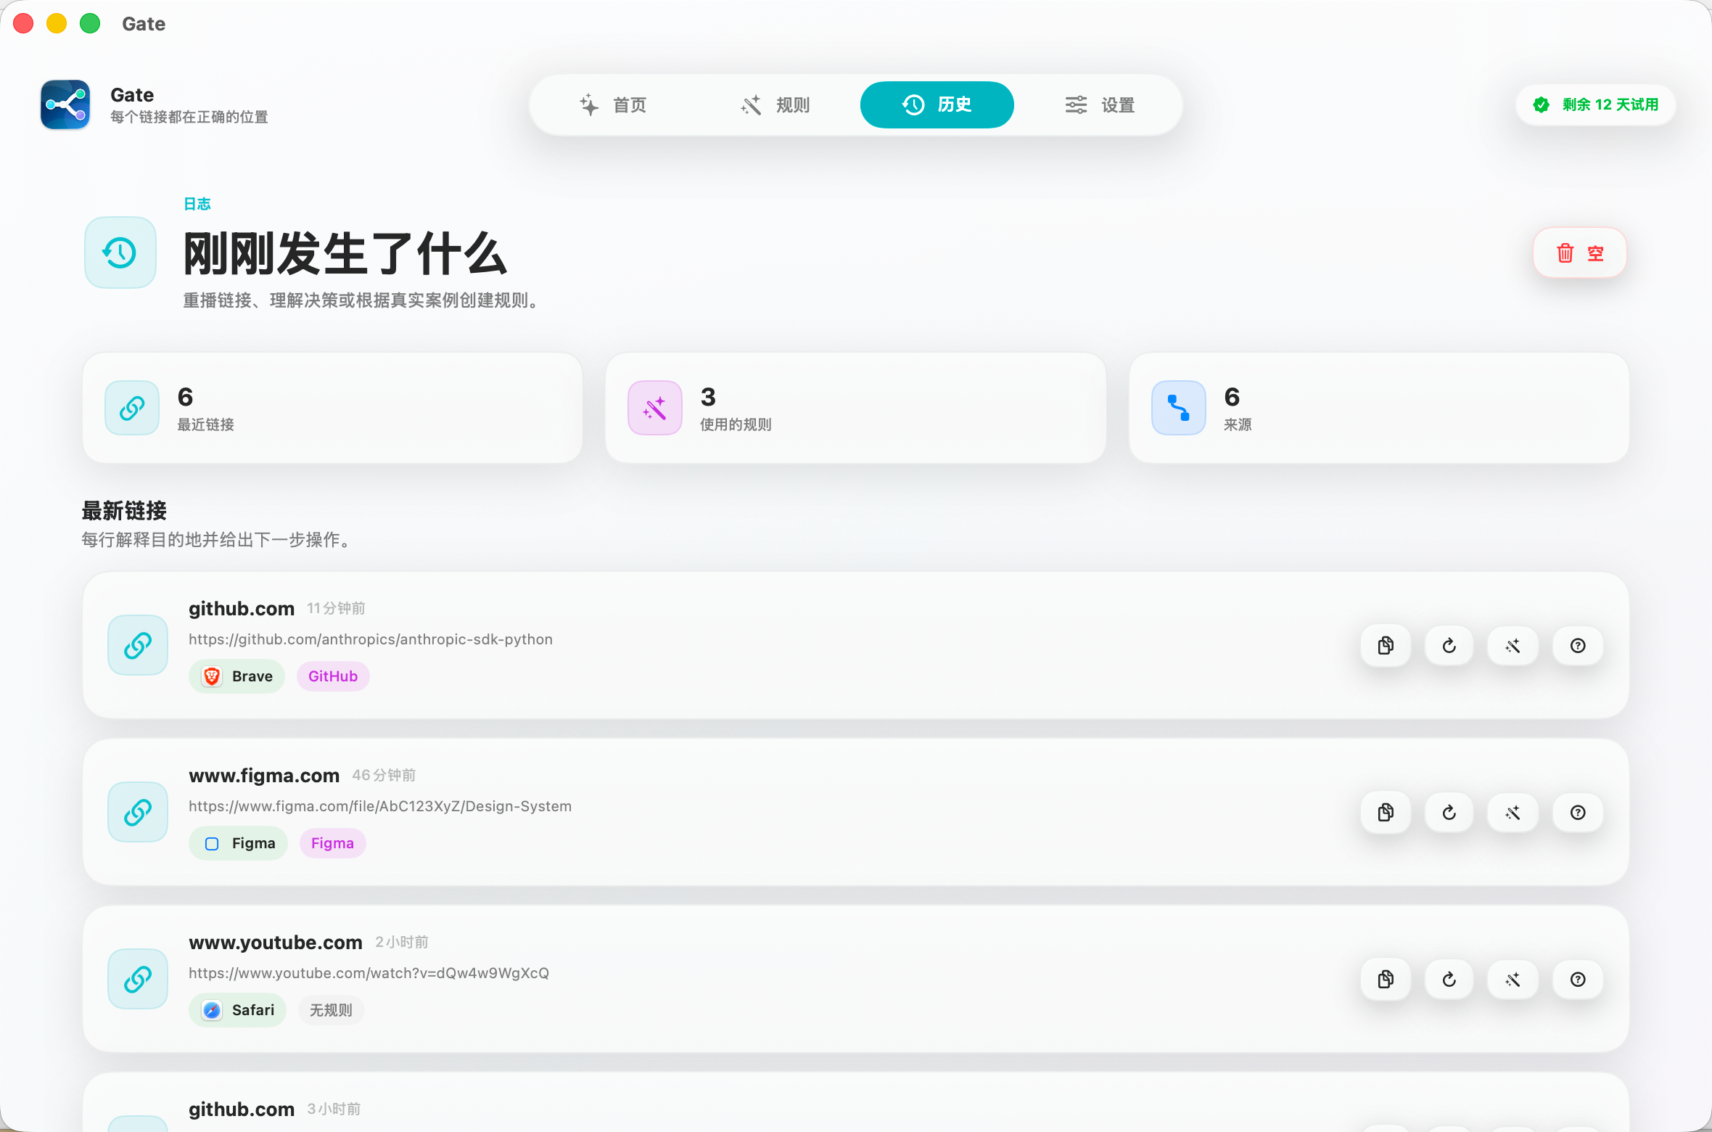Screen dimensions: 1712x1132
Task: Open help for www.figma.com entry
Action: 1578,813
